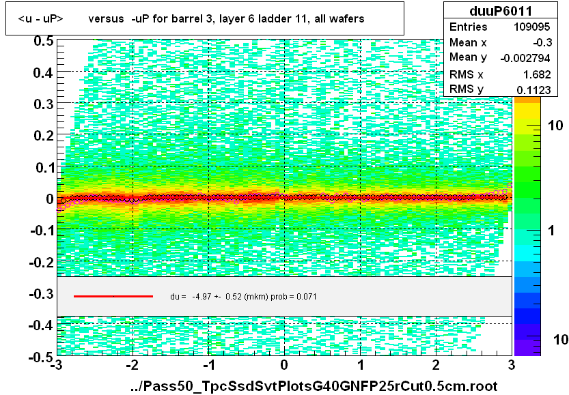Click the plot title text box
Screen dimensions: 569x395
point(205,18)
